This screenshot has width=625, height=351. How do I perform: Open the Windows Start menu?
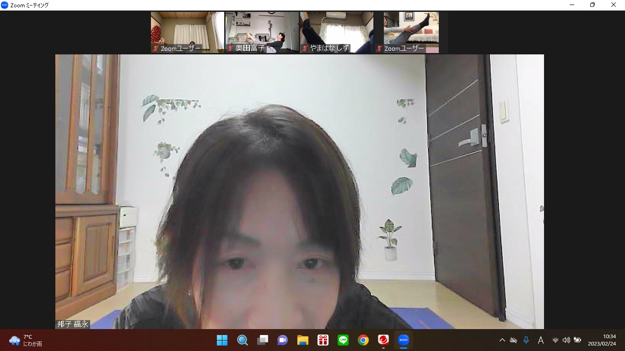point(222,340)
